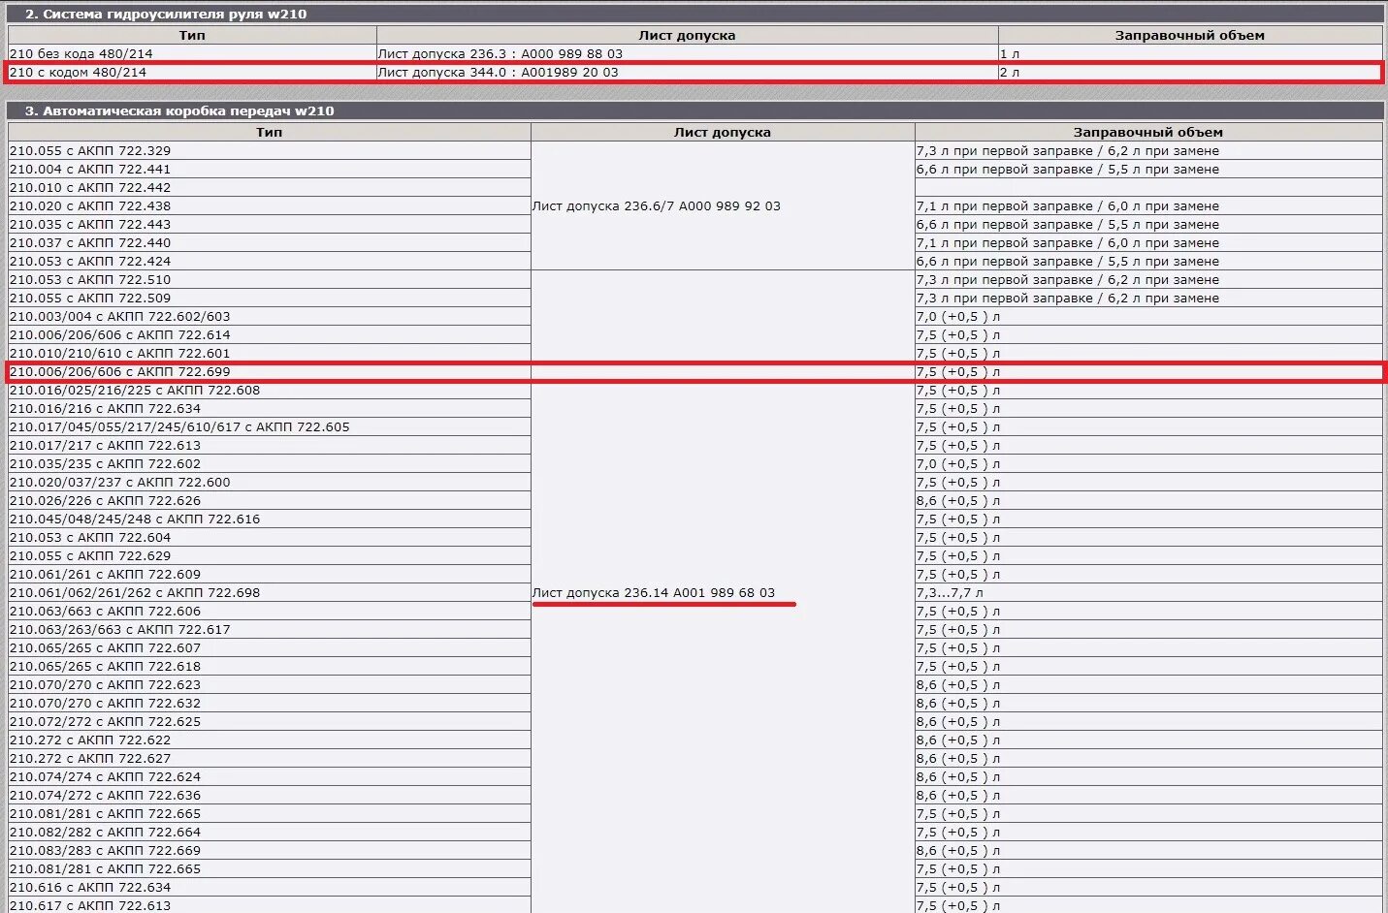
Task: Click cell '210.061/261 с АКПП 722.609'
Action: point(270,574)
